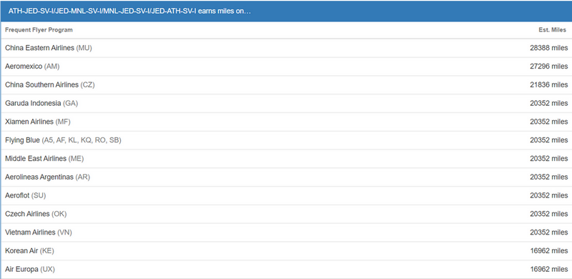The image size is (572, 279).
Task: Select Garuda Indonesia (GA) program name
Action: (41, 103)
